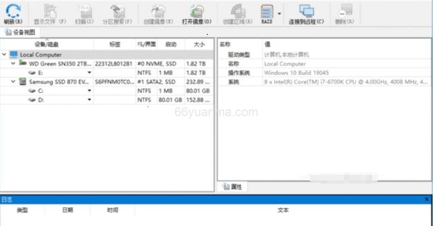Switch to the 设备视图 tab
Image resolution: width=433 pixels, height=226 pixels.
coord(19,32)
